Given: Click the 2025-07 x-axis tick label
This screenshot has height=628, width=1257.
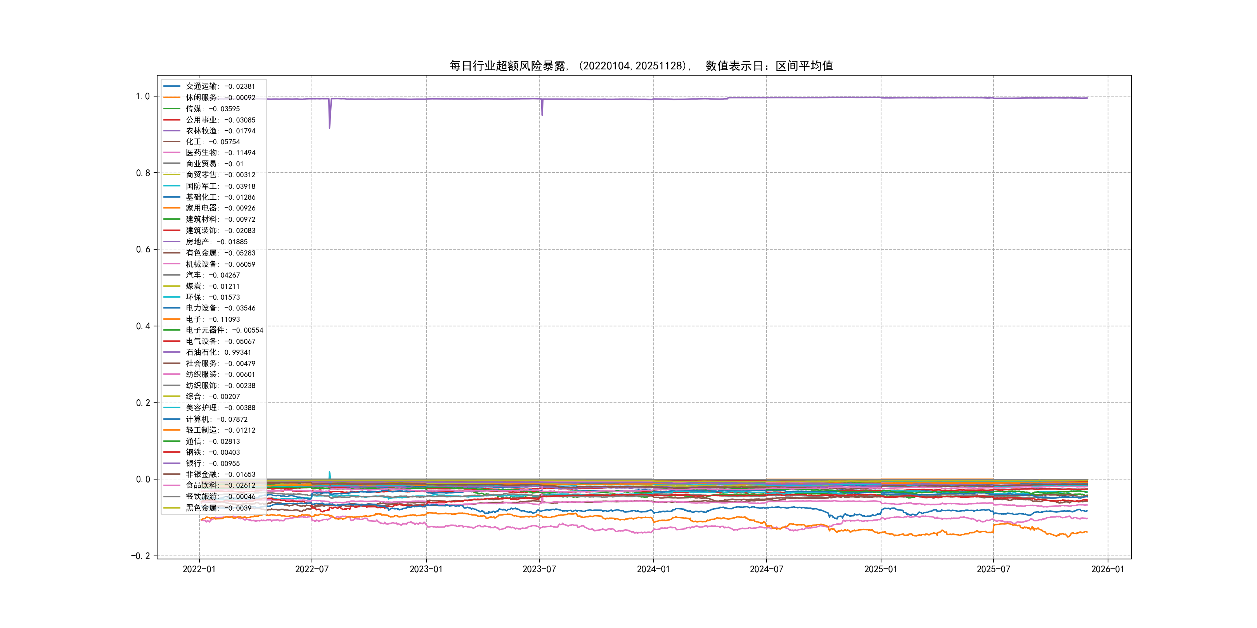Looking at the screenshot, I should coord(993,569).
